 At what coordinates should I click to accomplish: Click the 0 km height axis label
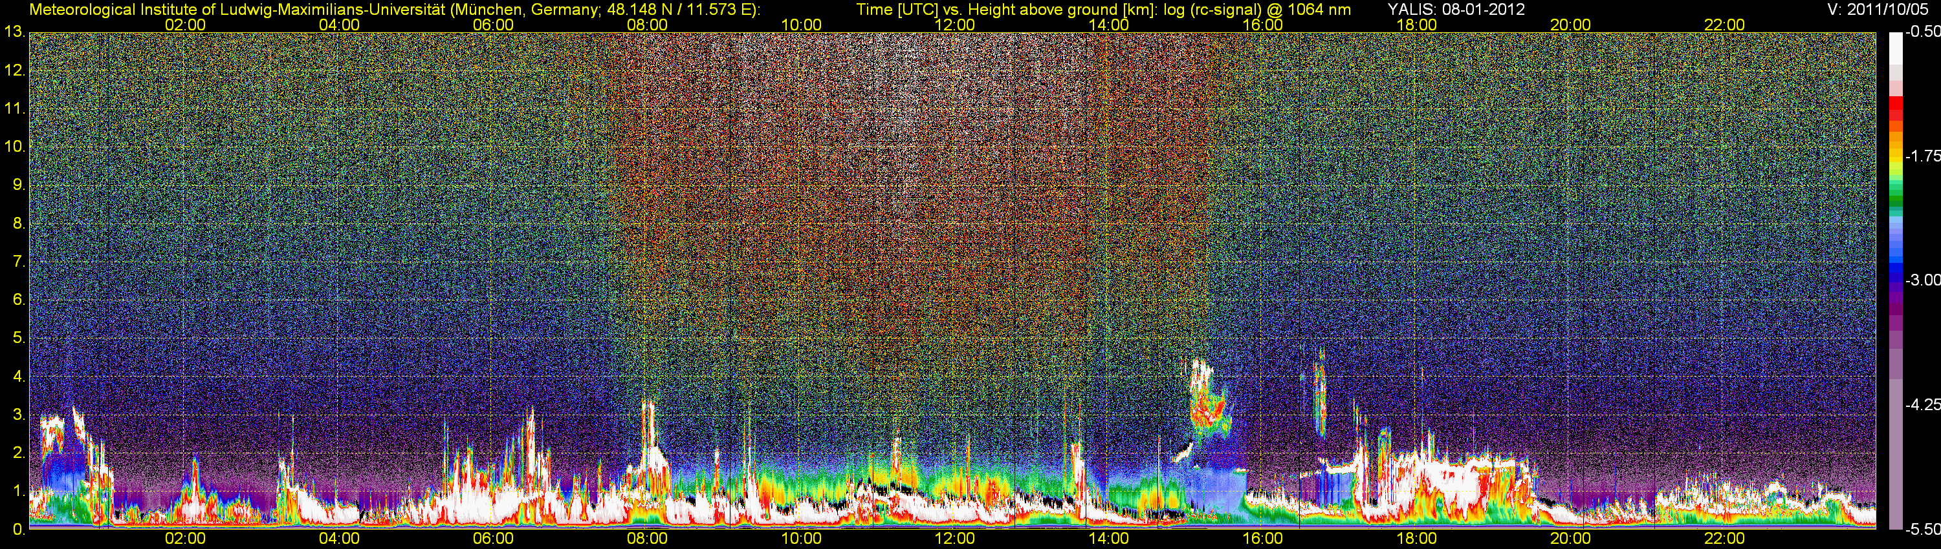point(19,530)
